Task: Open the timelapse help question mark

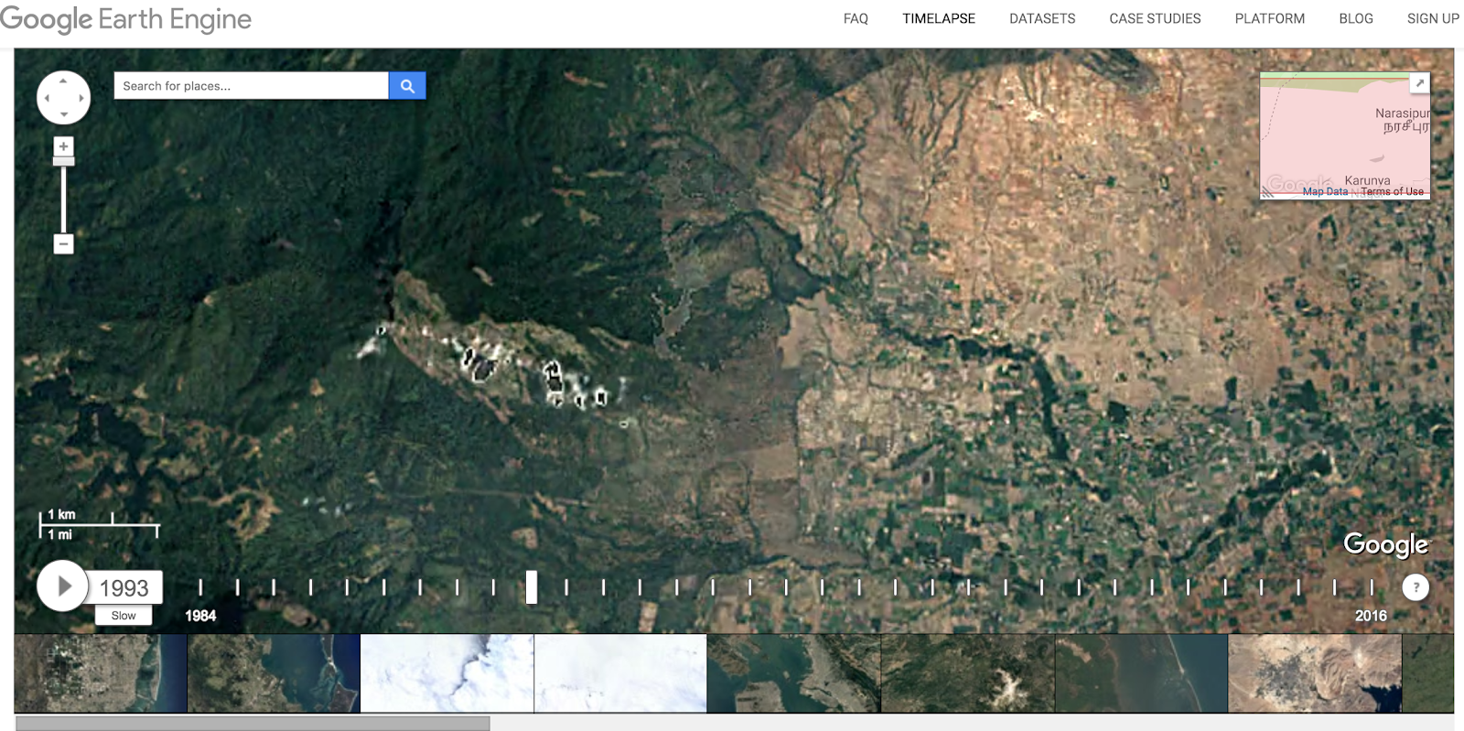Action: coord(1416,587)
